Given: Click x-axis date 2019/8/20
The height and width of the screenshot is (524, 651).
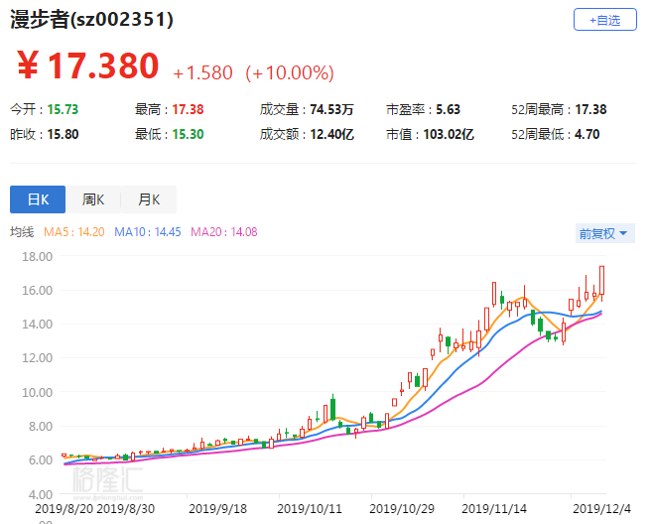Looking at the screenshot, I should 65,509.
